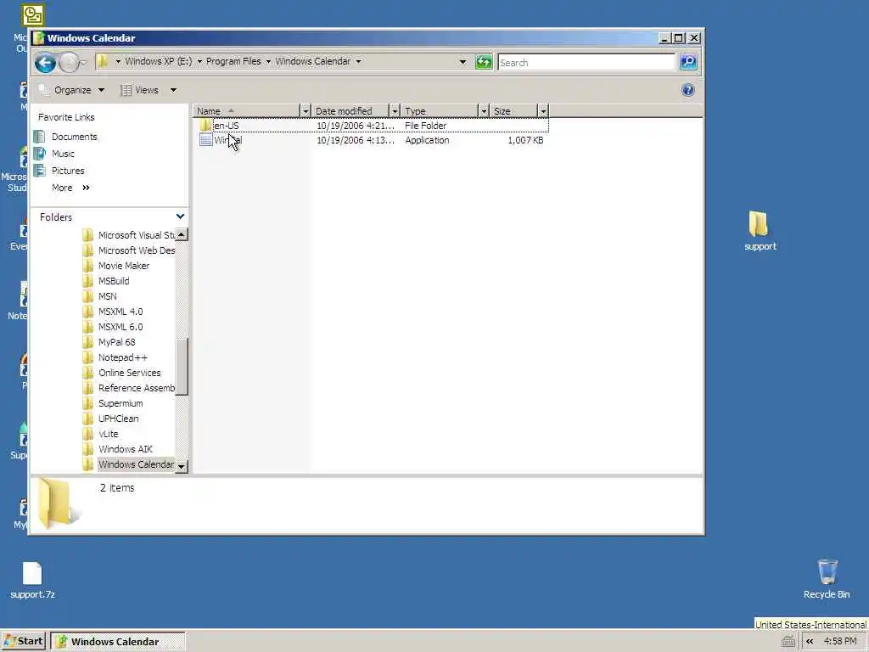The height and width of the screenshot is (652, 869).
Task: Click inside the Search box
Action: click(x=586, y=63)
